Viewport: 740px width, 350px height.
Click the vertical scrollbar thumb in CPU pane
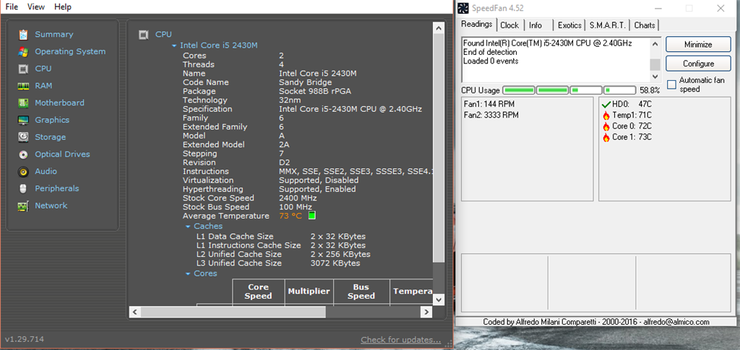[439, 148]
